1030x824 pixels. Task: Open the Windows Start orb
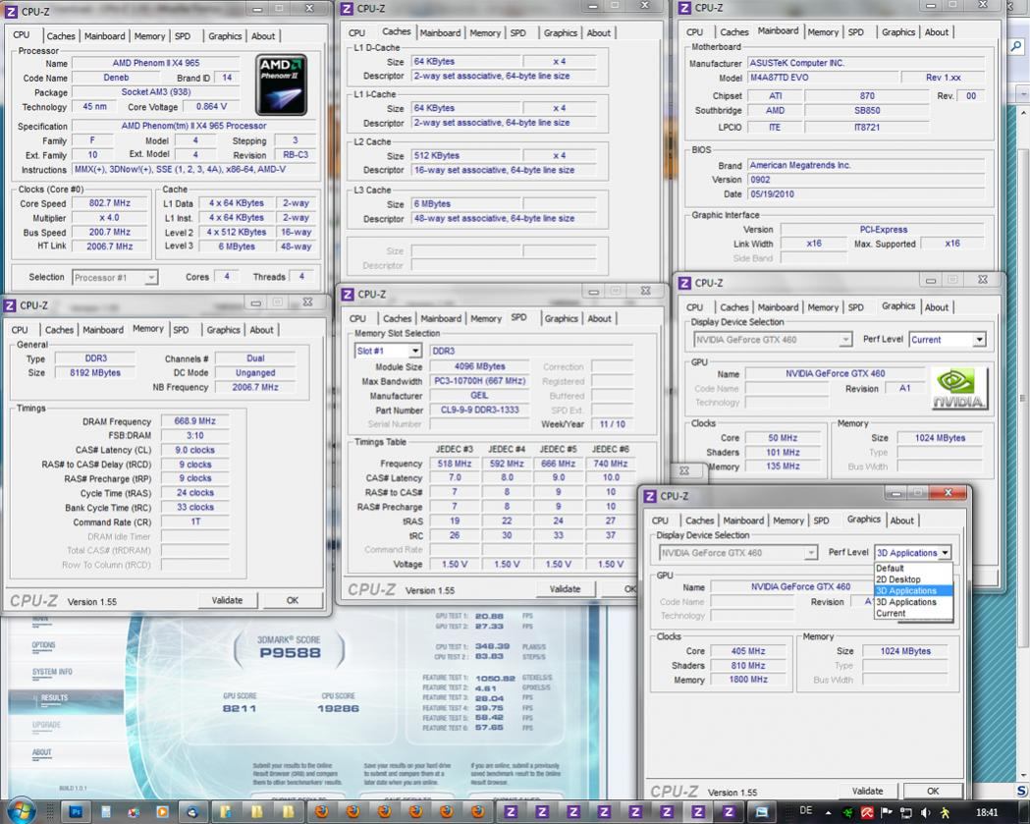(20, 811)
